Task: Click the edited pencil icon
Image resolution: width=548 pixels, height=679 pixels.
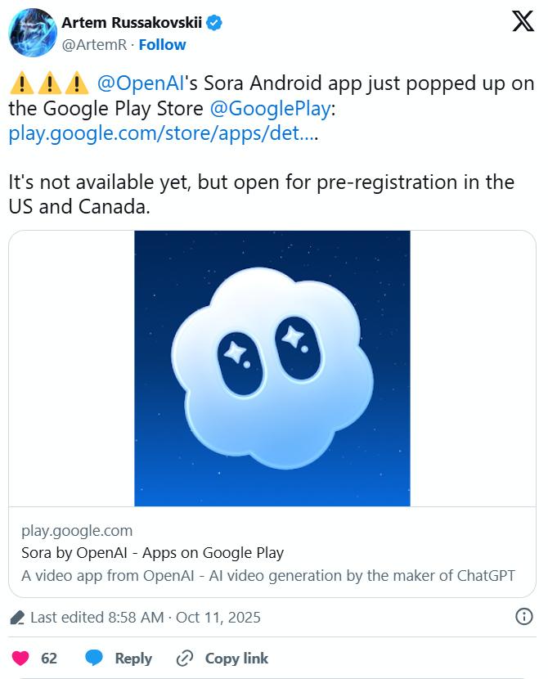Action: click(17, 618)
